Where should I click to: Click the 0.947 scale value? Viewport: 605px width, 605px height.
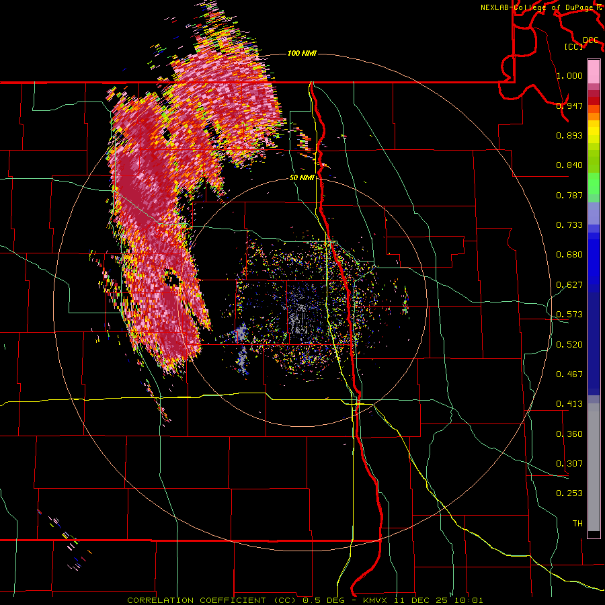[x=569, y=106]
